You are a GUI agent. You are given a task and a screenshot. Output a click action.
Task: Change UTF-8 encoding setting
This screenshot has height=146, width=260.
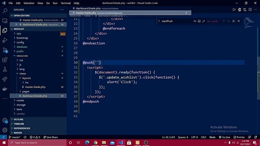[194, 137]
